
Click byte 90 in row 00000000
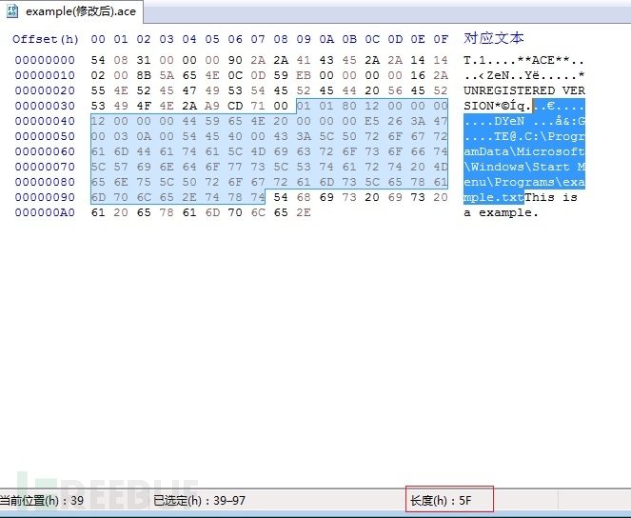[235, 60]
